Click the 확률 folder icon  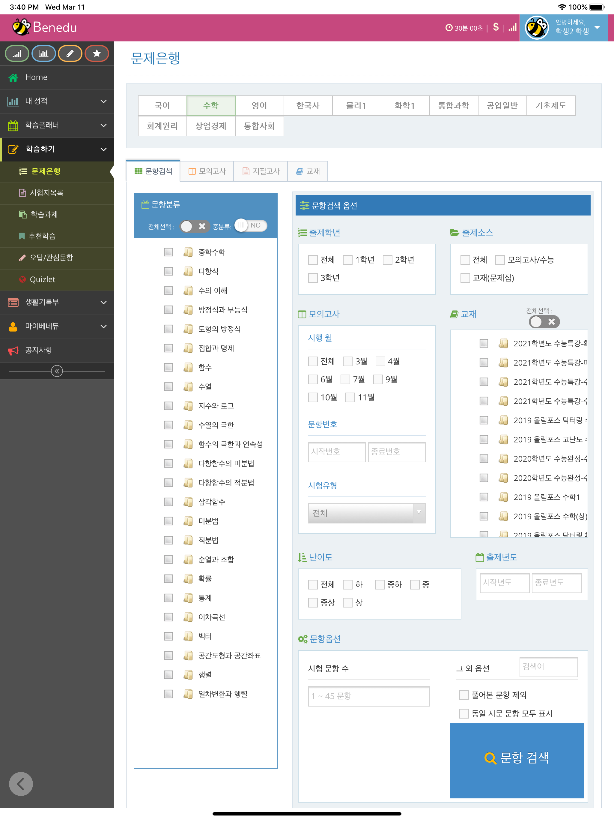pyautogui.click(x=188, y=579)
